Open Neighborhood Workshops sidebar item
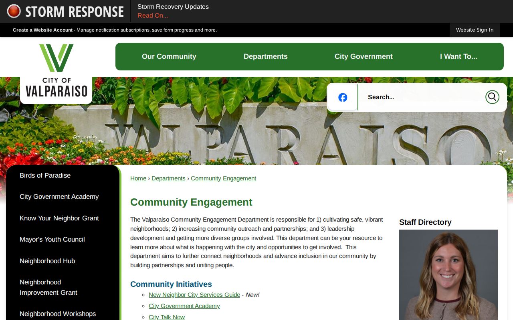 click(x=58, y=314)
